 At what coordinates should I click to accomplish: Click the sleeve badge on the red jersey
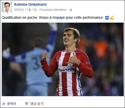(x=88, y=63)
